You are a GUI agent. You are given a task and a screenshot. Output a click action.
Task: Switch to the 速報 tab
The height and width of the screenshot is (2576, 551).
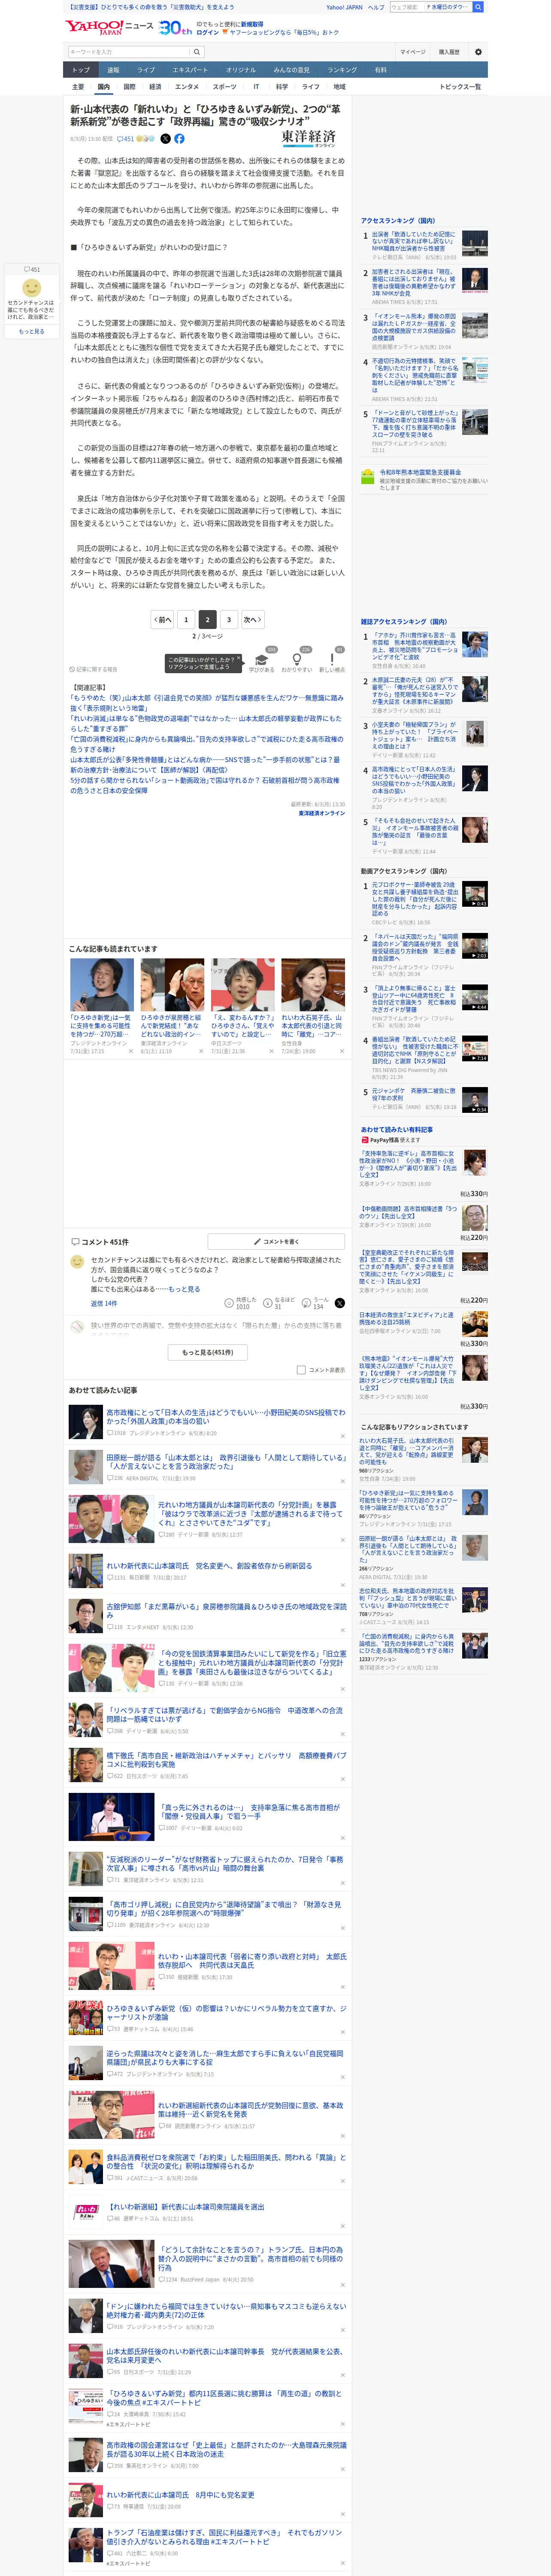click(x=113, y=70)
